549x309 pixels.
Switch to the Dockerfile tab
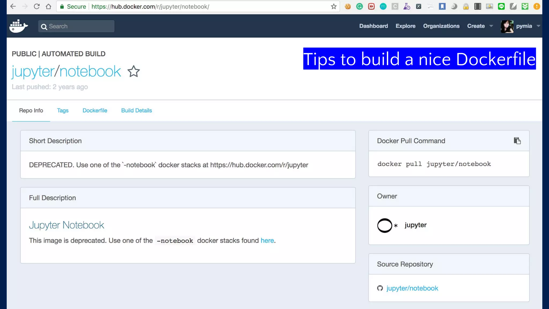(95, 111)
